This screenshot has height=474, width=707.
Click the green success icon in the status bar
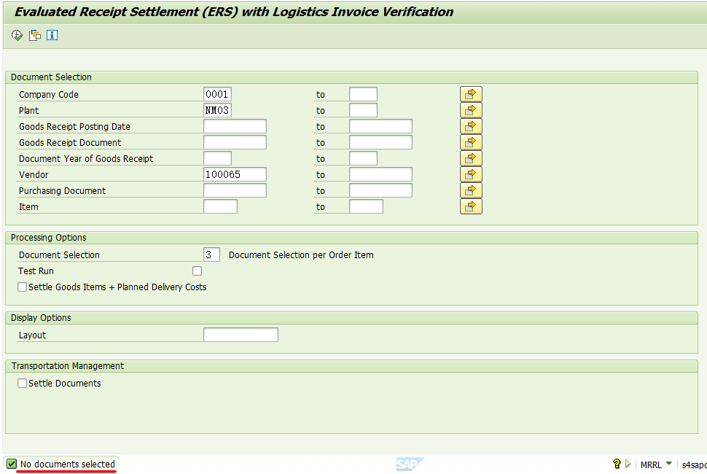pyautogui.click(x=12, y=464)
